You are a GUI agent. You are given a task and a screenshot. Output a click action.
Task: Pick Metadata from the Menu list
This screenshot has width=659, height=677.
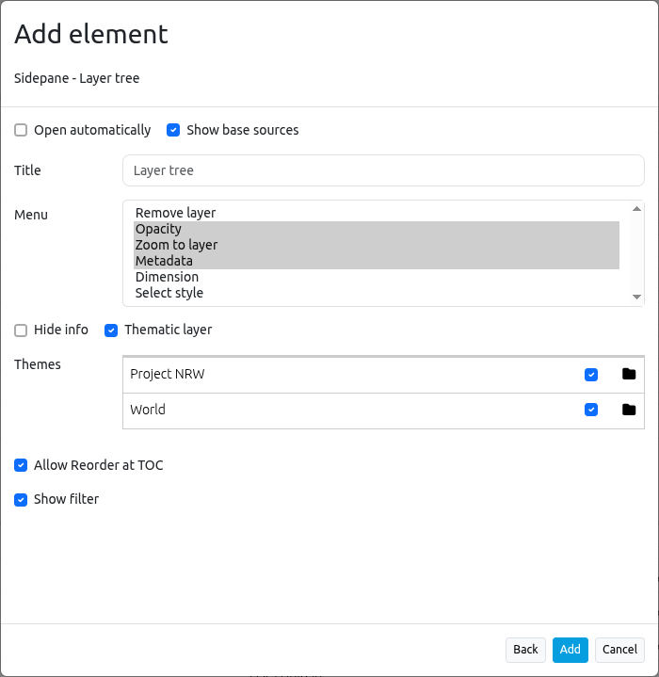click(x=164, y=261)
